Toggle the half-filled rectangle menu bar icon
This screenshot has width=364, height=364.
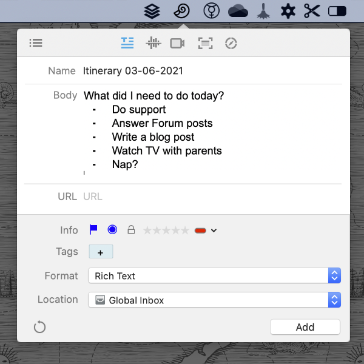(x=337, y=11)
